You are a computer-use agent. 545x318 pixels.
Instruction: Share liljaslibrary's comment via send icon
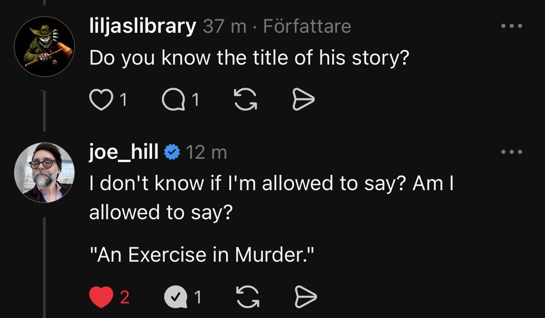coord(304,100)
